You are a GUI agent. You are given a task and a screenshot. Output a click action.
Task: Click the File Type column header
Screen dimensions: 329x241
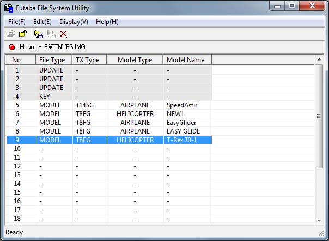pos(53,59)
